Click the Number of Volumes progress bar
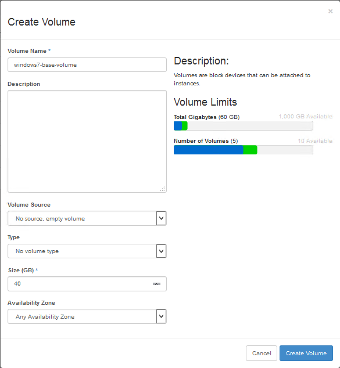The image size is (340, 368). point(243,150)
